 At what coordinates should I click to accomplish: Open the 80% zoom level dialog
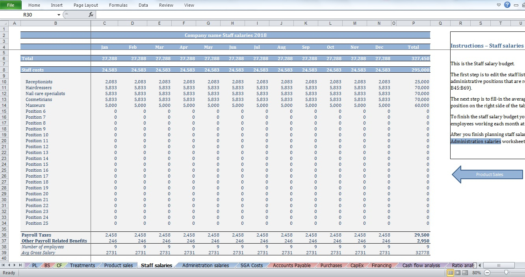click(477, 273)
